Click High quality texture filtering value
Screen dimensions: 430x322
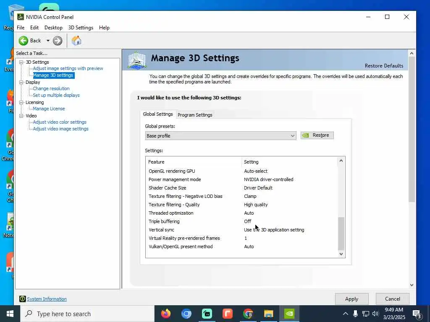point(256,205)
